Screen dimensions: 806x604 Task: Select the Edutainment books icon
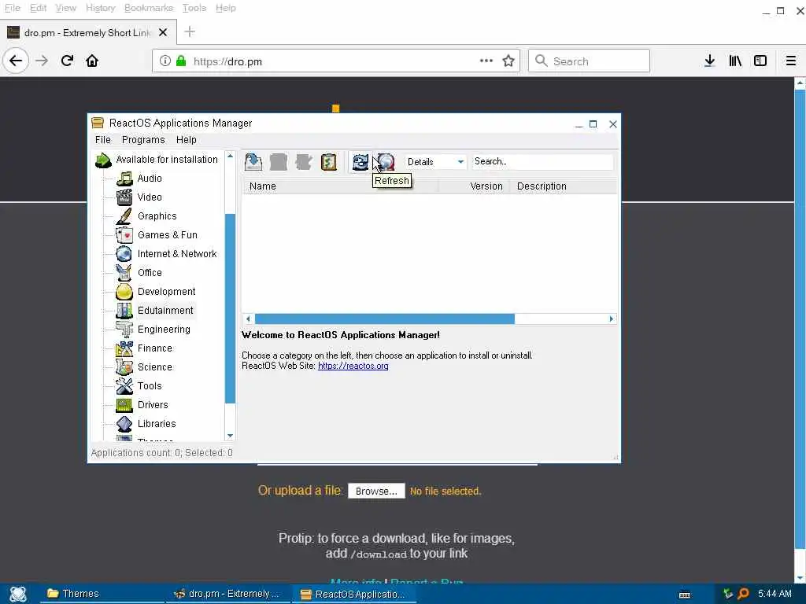pos(124,310)
